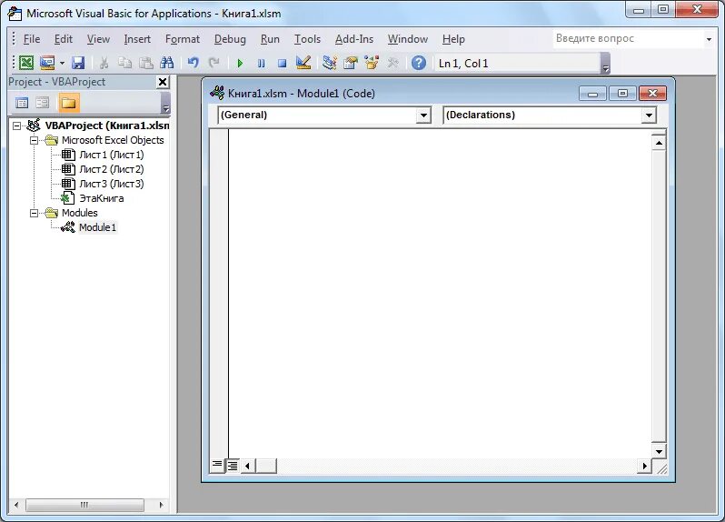Click the Break pause icon
The width and height of the screenshot is (725, 522).
click(262, 63)
